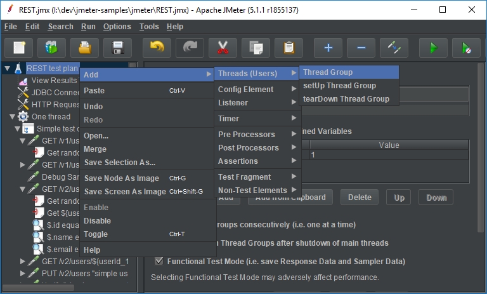Click the REST test plan flask icon
This screenshot has width=487, height=294.
pos(18,69)
